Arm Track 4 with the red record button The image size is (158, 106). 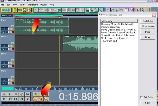(13, 83)
